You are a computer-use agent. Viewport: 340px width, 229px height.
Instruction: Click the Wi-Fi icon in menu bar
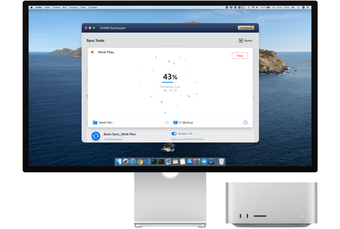tap(253, 7)
